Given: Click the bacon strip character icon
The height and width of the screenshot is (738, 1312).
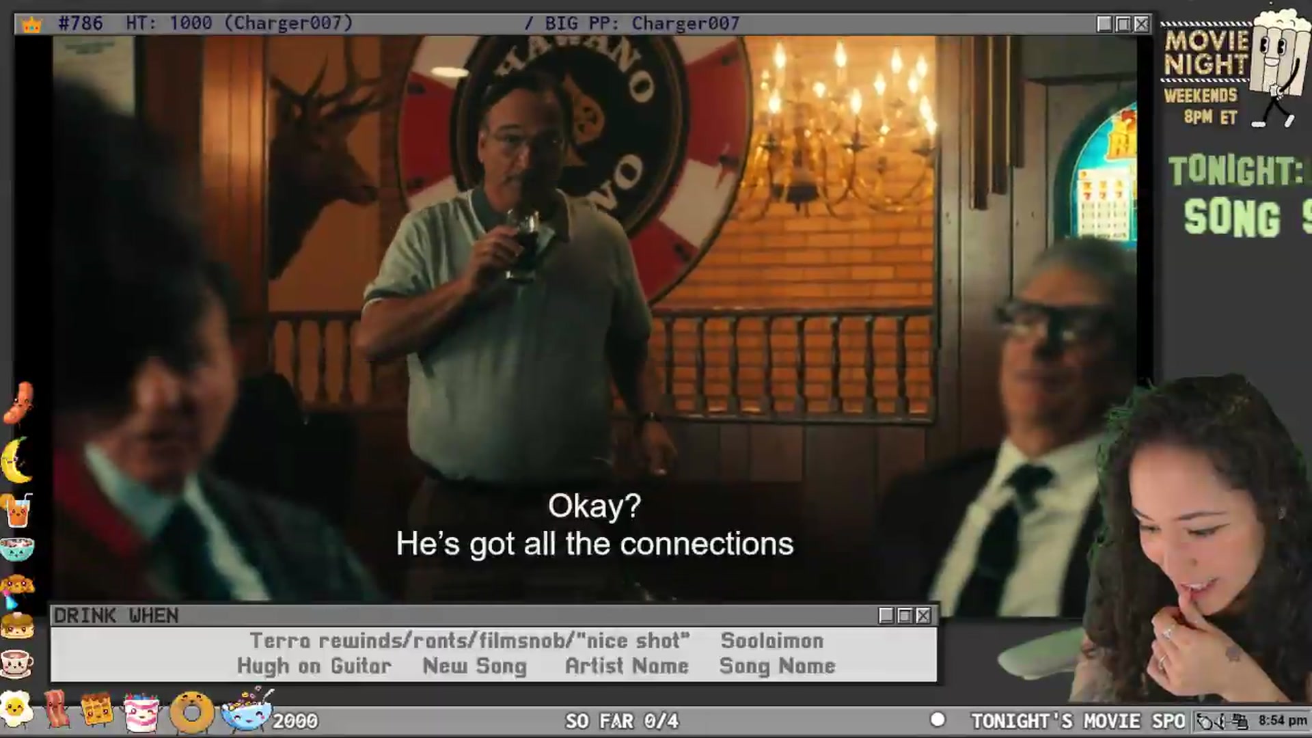Looking at the screenshot, I should pyautogui.click(x=57, y=709).
